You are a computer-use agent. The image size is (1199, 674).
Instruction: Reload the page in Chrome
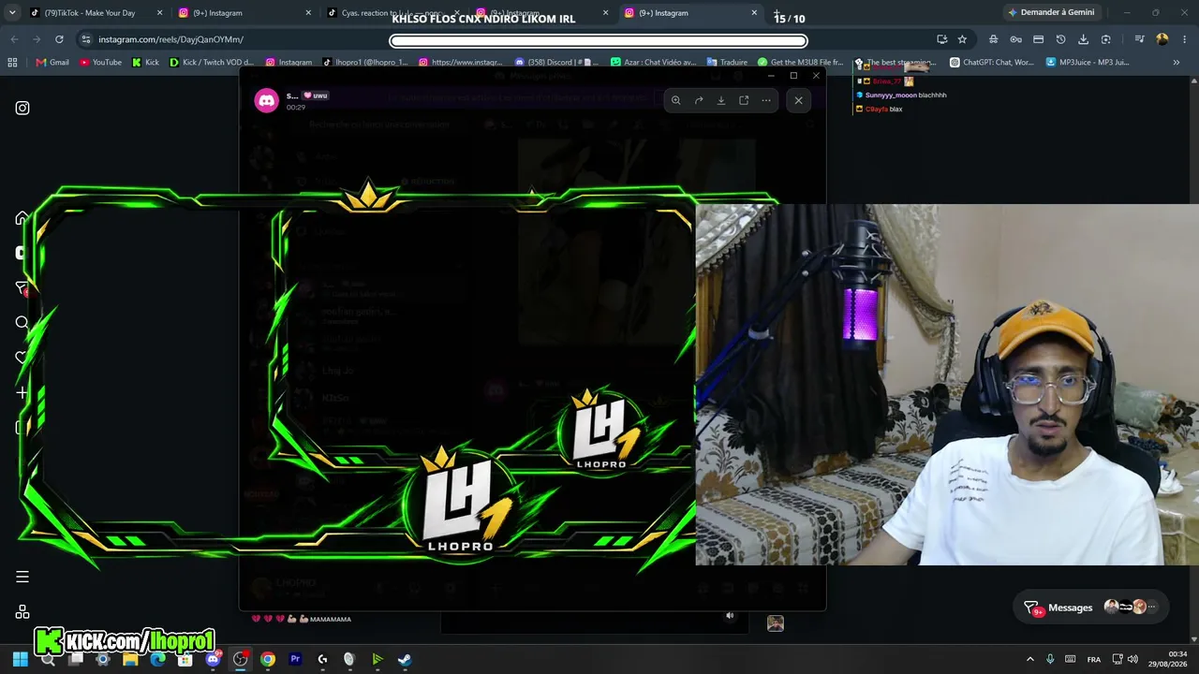point(59,39)
